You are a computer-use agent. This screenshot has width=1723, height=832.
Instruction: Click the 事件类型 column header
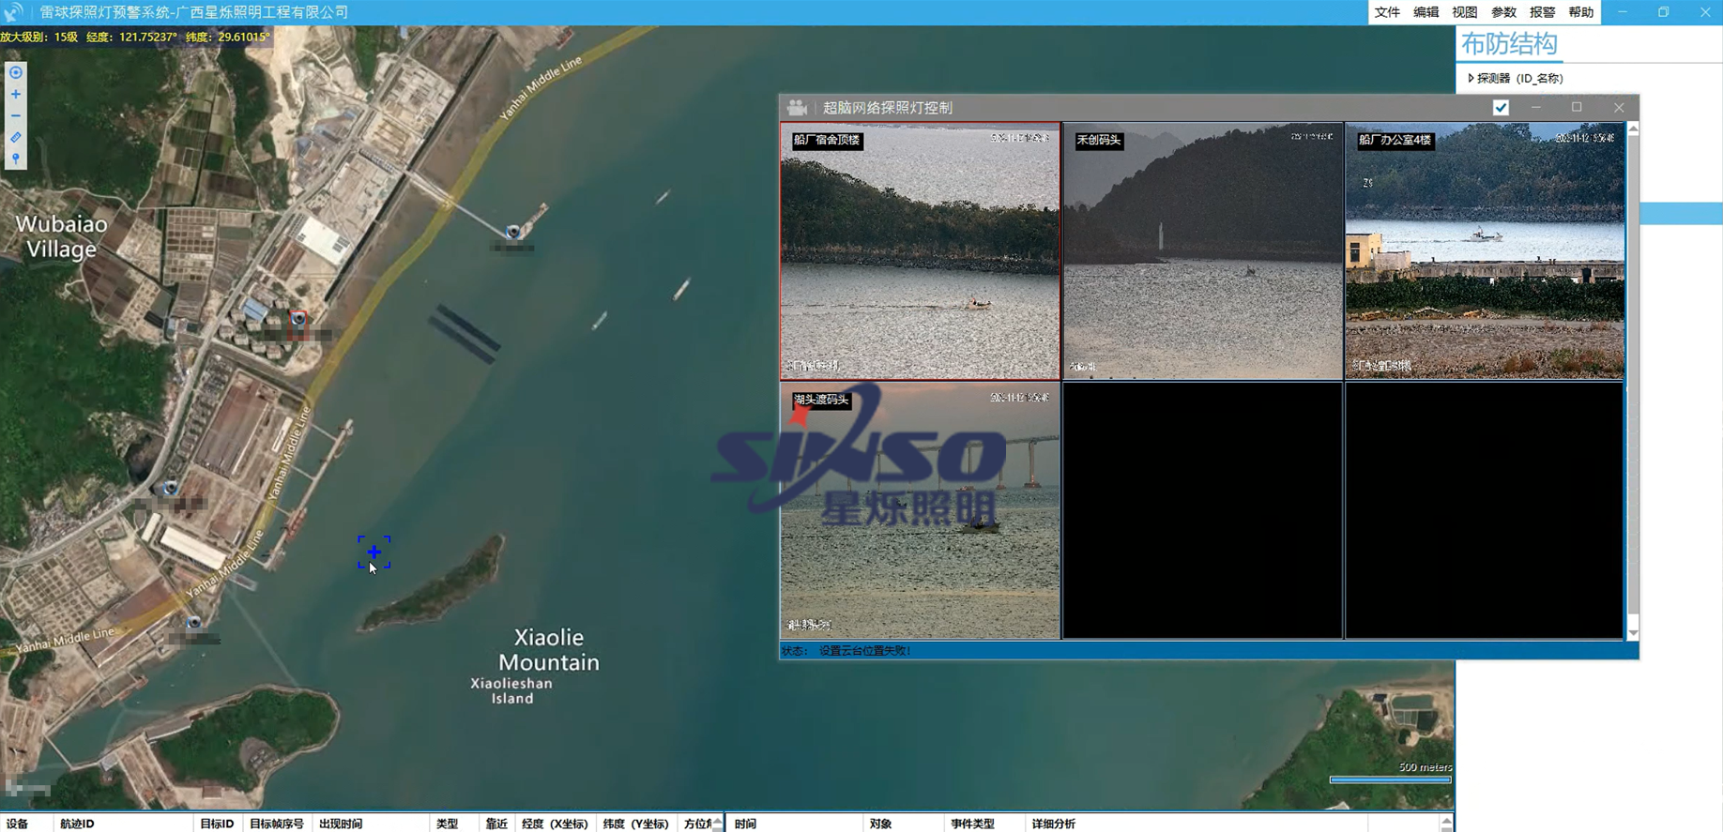click(x=972, y=824)
